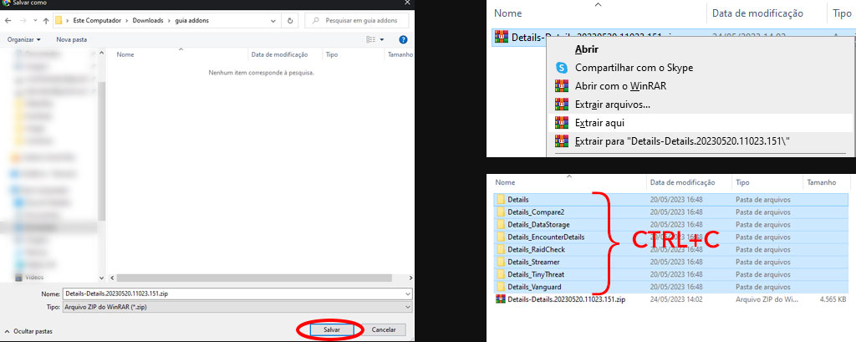Click folder icon of Details_Vanguard
Screen dimensions: 856x342
[501, 287]
